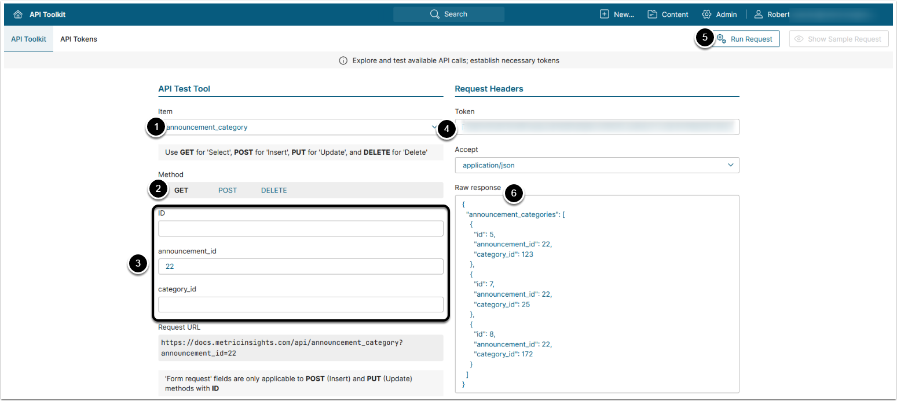This screenshot has width=897, height=401.
Task: Click the Raw response text area
Action: click(597, 294)
